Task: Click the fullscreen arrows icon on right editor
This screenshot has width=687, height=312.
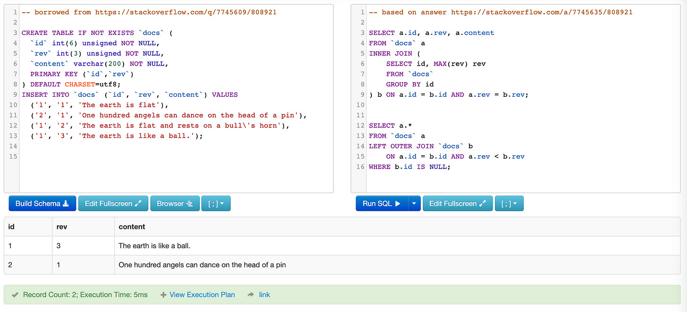Action: 482,203
